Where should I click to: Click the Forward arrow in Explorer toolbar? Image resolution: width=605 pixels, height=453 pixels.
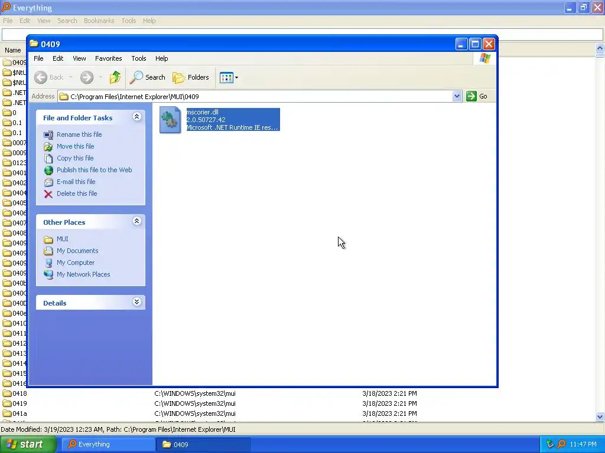click(87, 77)
